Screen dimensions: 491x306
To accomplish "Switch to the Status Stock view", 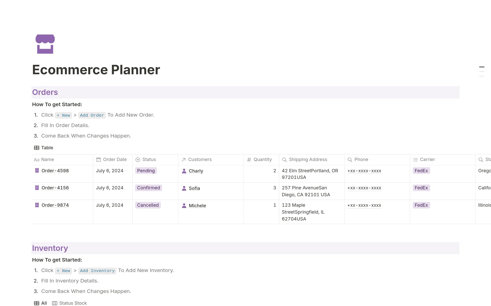I will pyautogui.click(x=73, y=303).
